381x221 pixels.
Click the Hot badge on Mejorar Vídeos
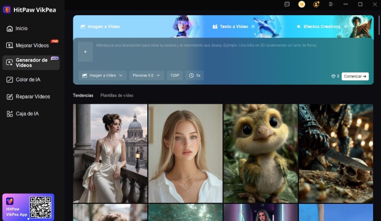55,41
